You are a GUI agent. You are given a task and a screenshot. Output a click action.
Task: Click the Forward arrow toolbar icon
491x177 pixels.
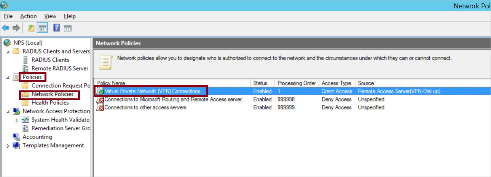16,28
